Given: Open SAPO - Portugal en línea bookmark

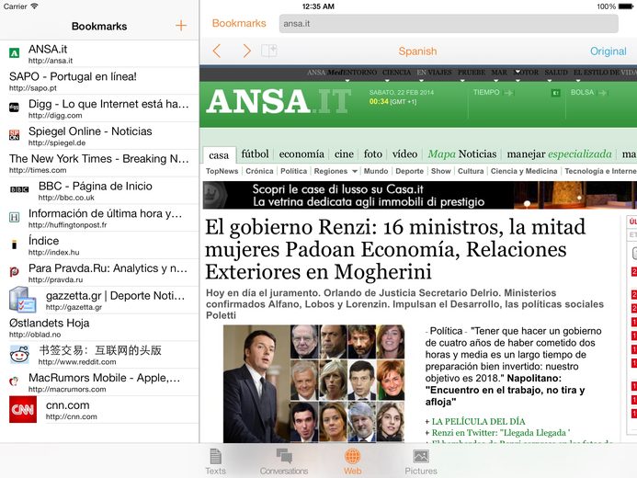Looking at the screenshot, I should pyautogui.click(x=99, y=81).
